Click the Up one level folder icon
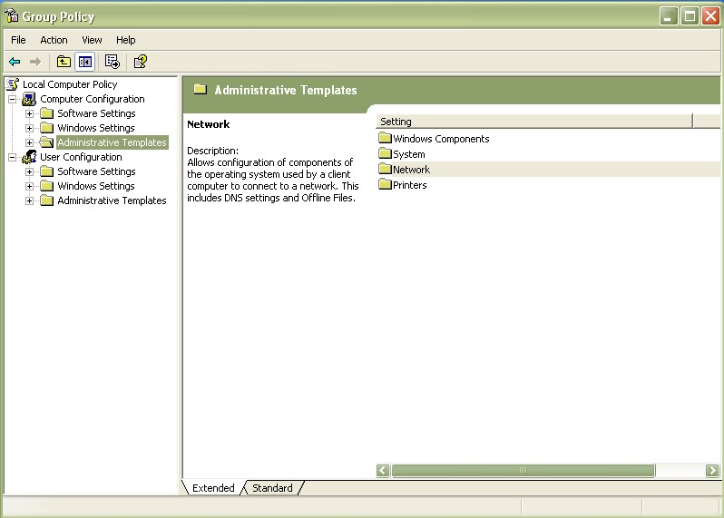 [x=64, y=62]
